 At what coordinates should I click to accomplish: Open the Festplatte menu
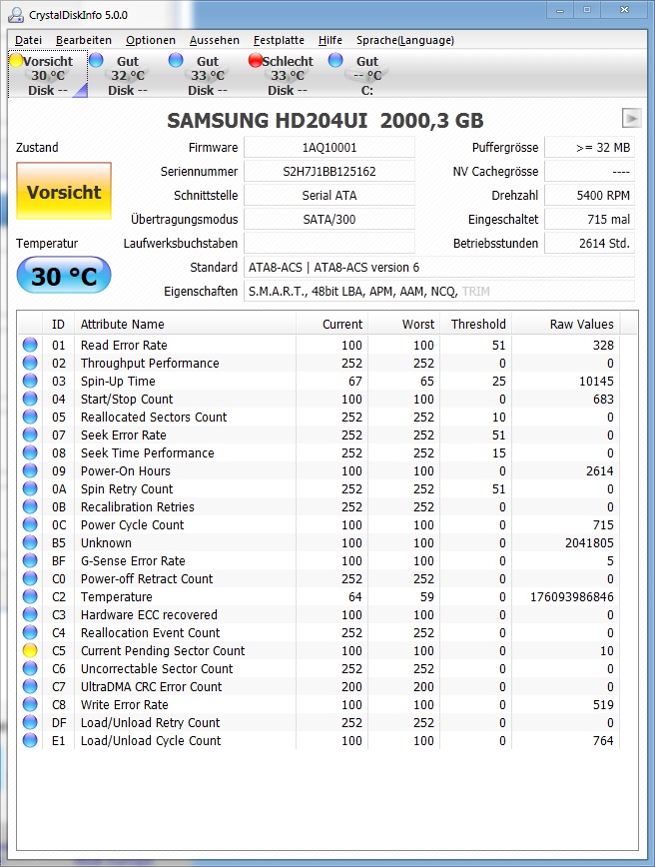point(279,40)
